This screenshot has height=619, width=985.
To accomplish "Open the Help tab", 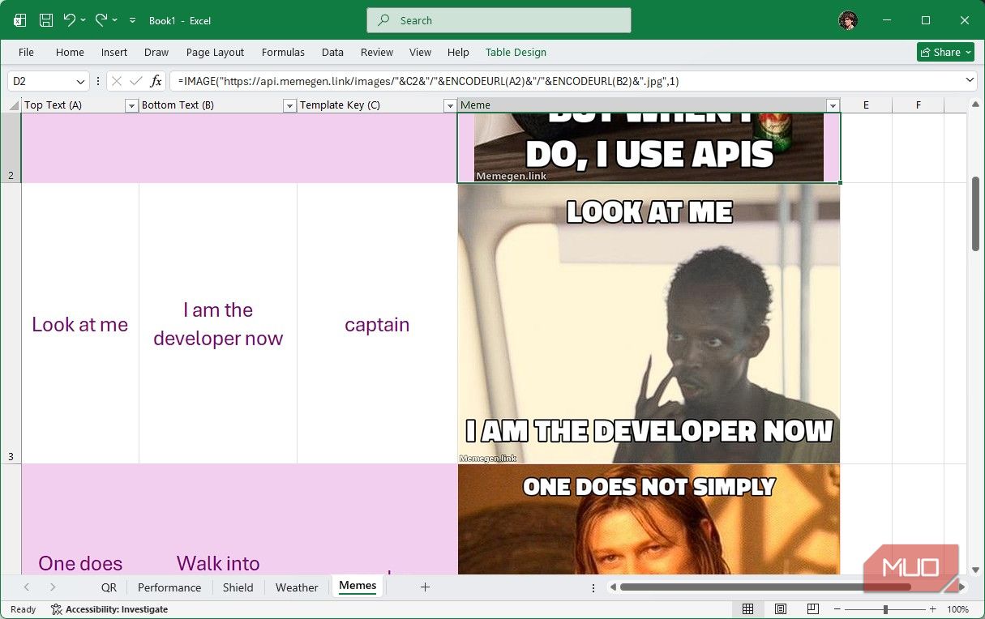I will [458, 52].
